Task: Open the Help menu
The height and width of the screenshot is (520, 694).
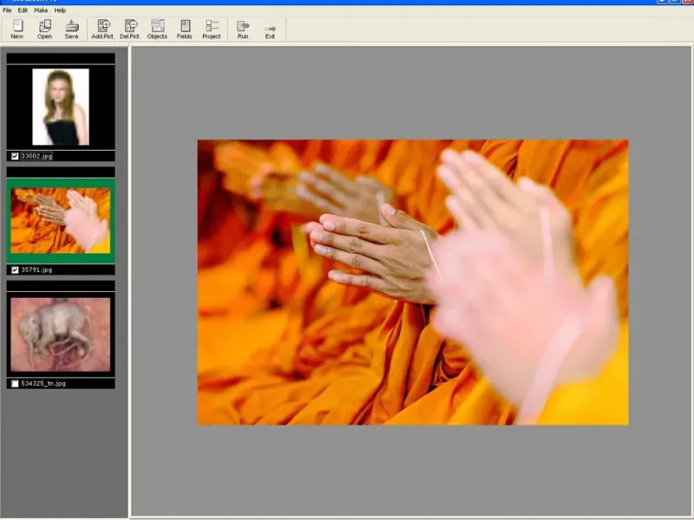Action: point(60,10)
